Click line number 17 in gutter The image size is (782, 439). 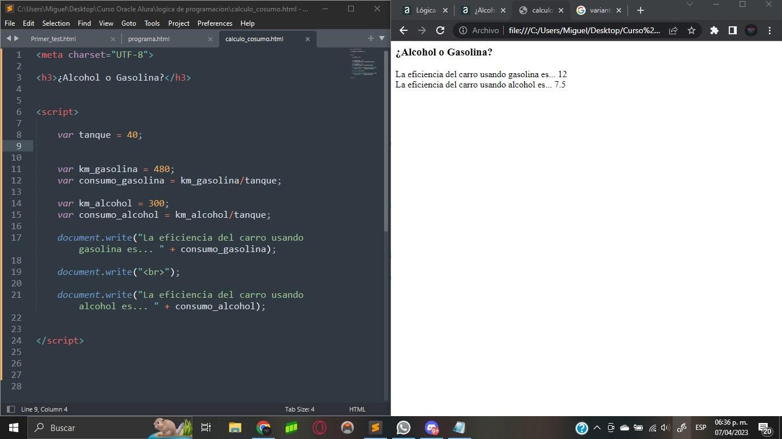[x=16, y=238]
